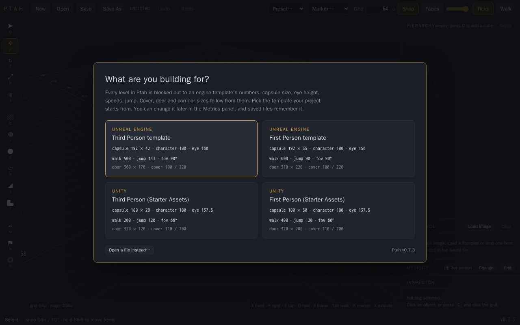This screenshot has width=520, height=325.
Task: Toggle the Ticks display button
Action: click(x=483, y=9)
